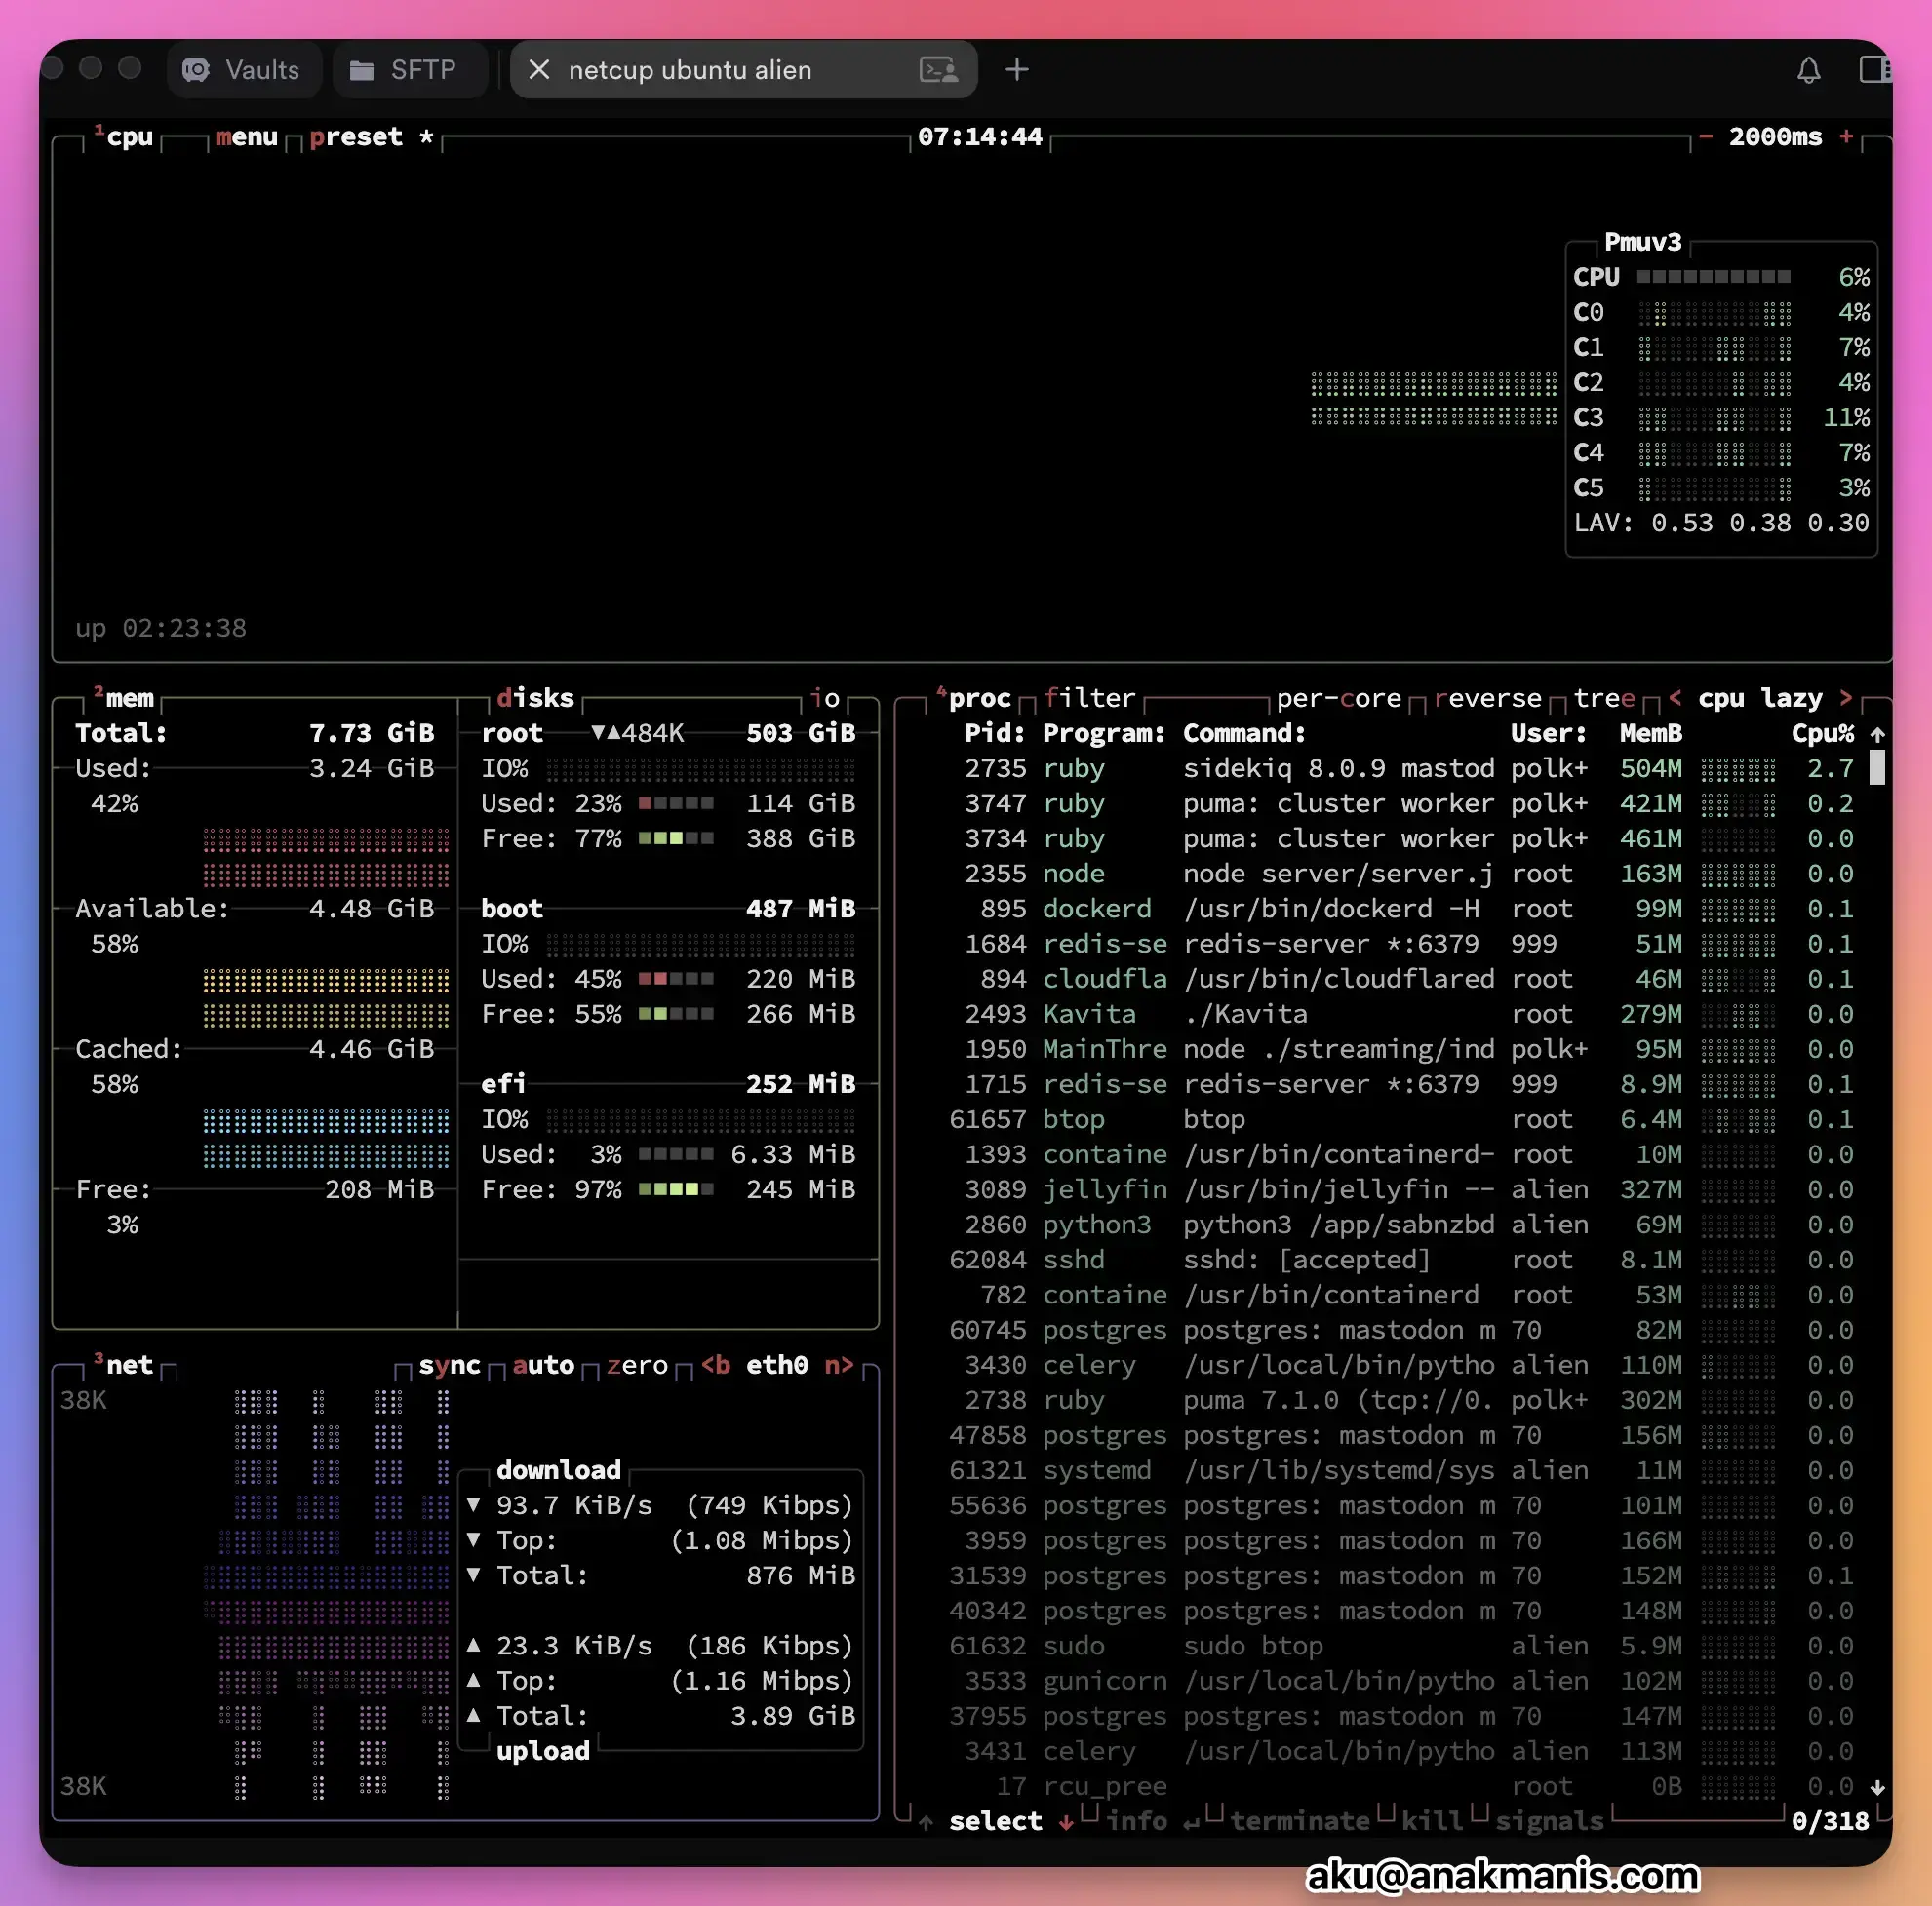Cycle the btop preset option
The width and height of the screenshot is (1932, 1906).
click(x=371, y=136)
